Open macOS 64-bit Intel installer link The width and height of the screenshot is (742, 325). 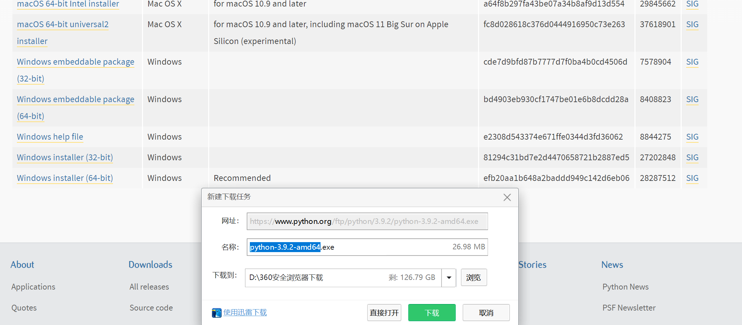tap(68, 4)
